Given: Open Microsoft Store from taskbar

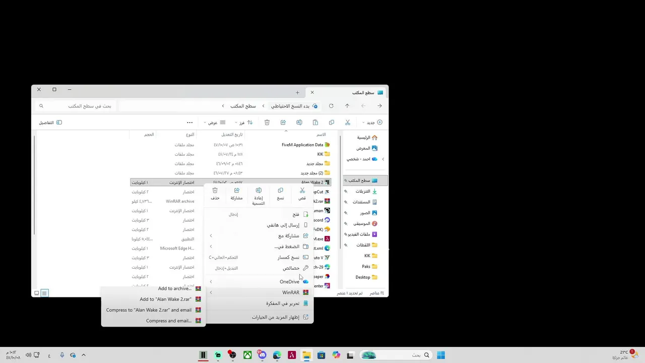Looking at the screenshot, I should pyautogui.click(x=321, y=355).
